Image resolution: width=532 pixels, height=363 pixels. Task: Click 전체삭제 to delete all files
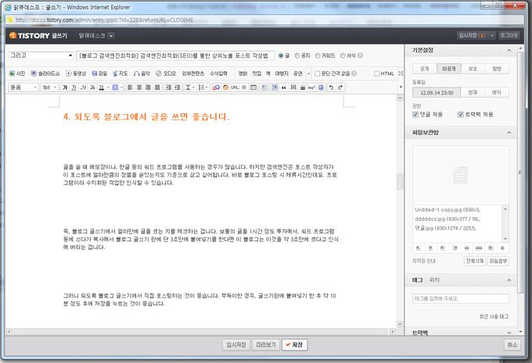[x=475, y=261]
